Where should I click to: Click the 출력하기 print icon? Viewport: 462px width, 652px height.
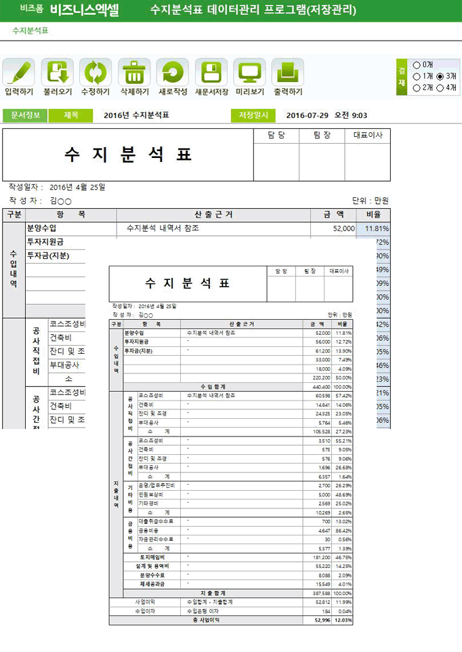click(x=287, y=73)
